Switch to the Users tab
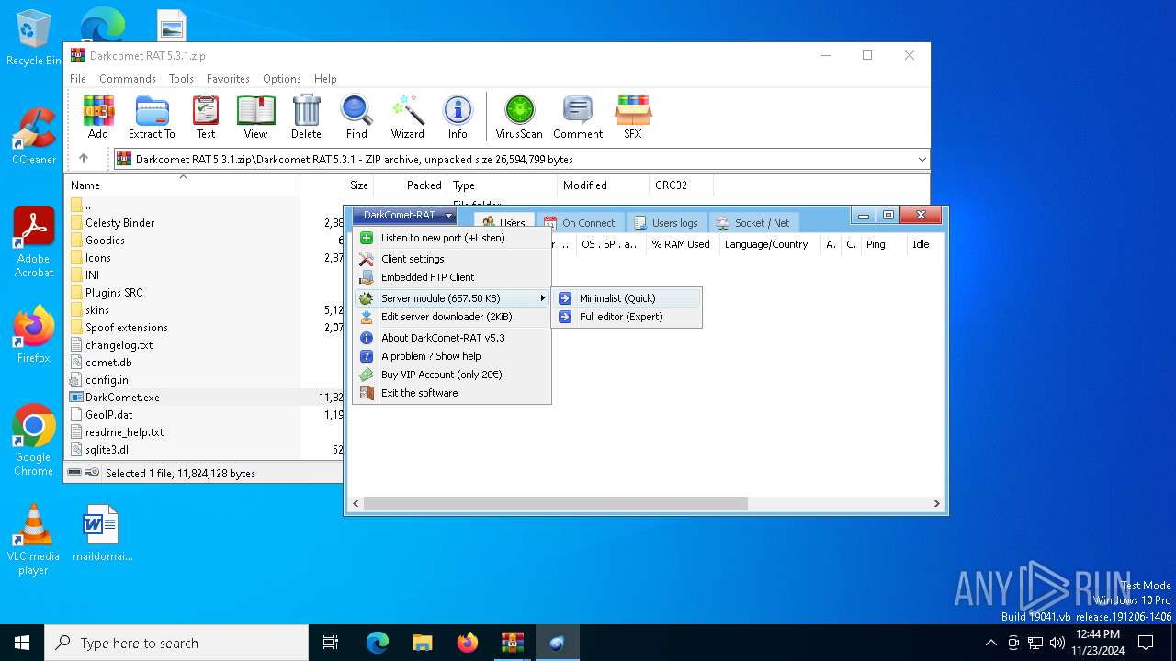This screenshot has width=1176, height=661. pos(503,222)
